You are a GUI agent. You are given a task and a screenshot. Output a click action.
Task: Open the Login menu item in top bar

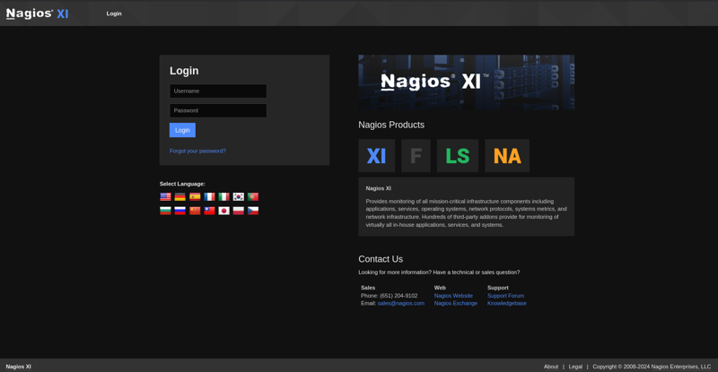pyautogui.click(x=114, y=13)
